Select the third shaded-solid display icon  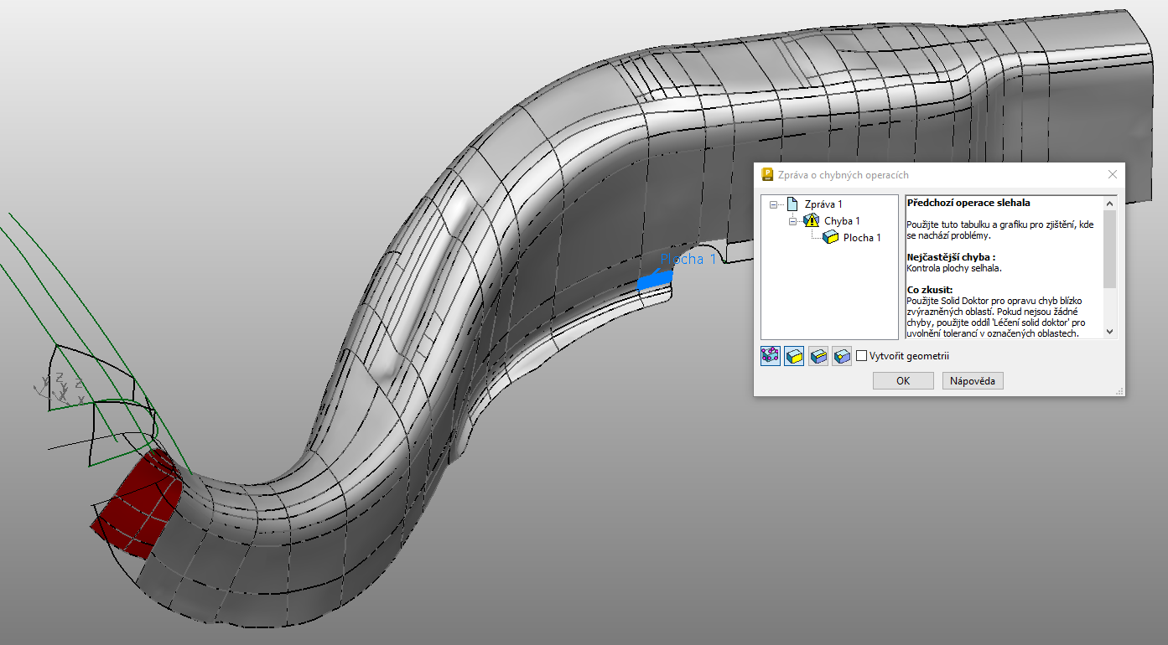[x=818, y=355]
